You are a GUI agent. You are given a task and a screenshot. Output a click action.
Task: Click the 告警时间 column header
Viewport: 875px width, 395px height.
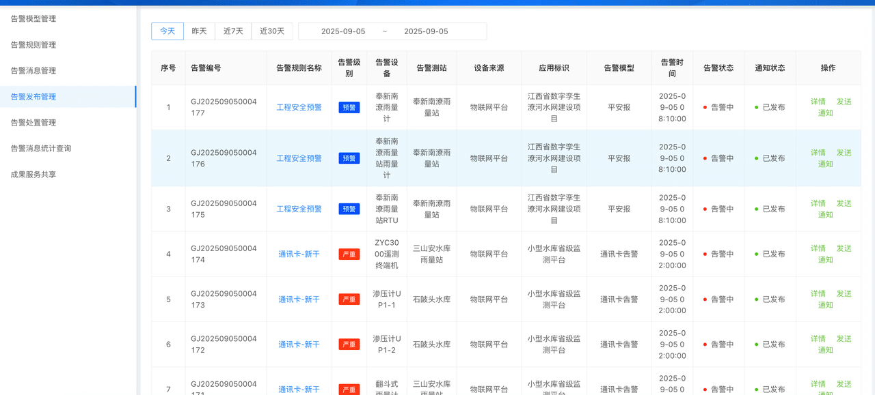672,68
